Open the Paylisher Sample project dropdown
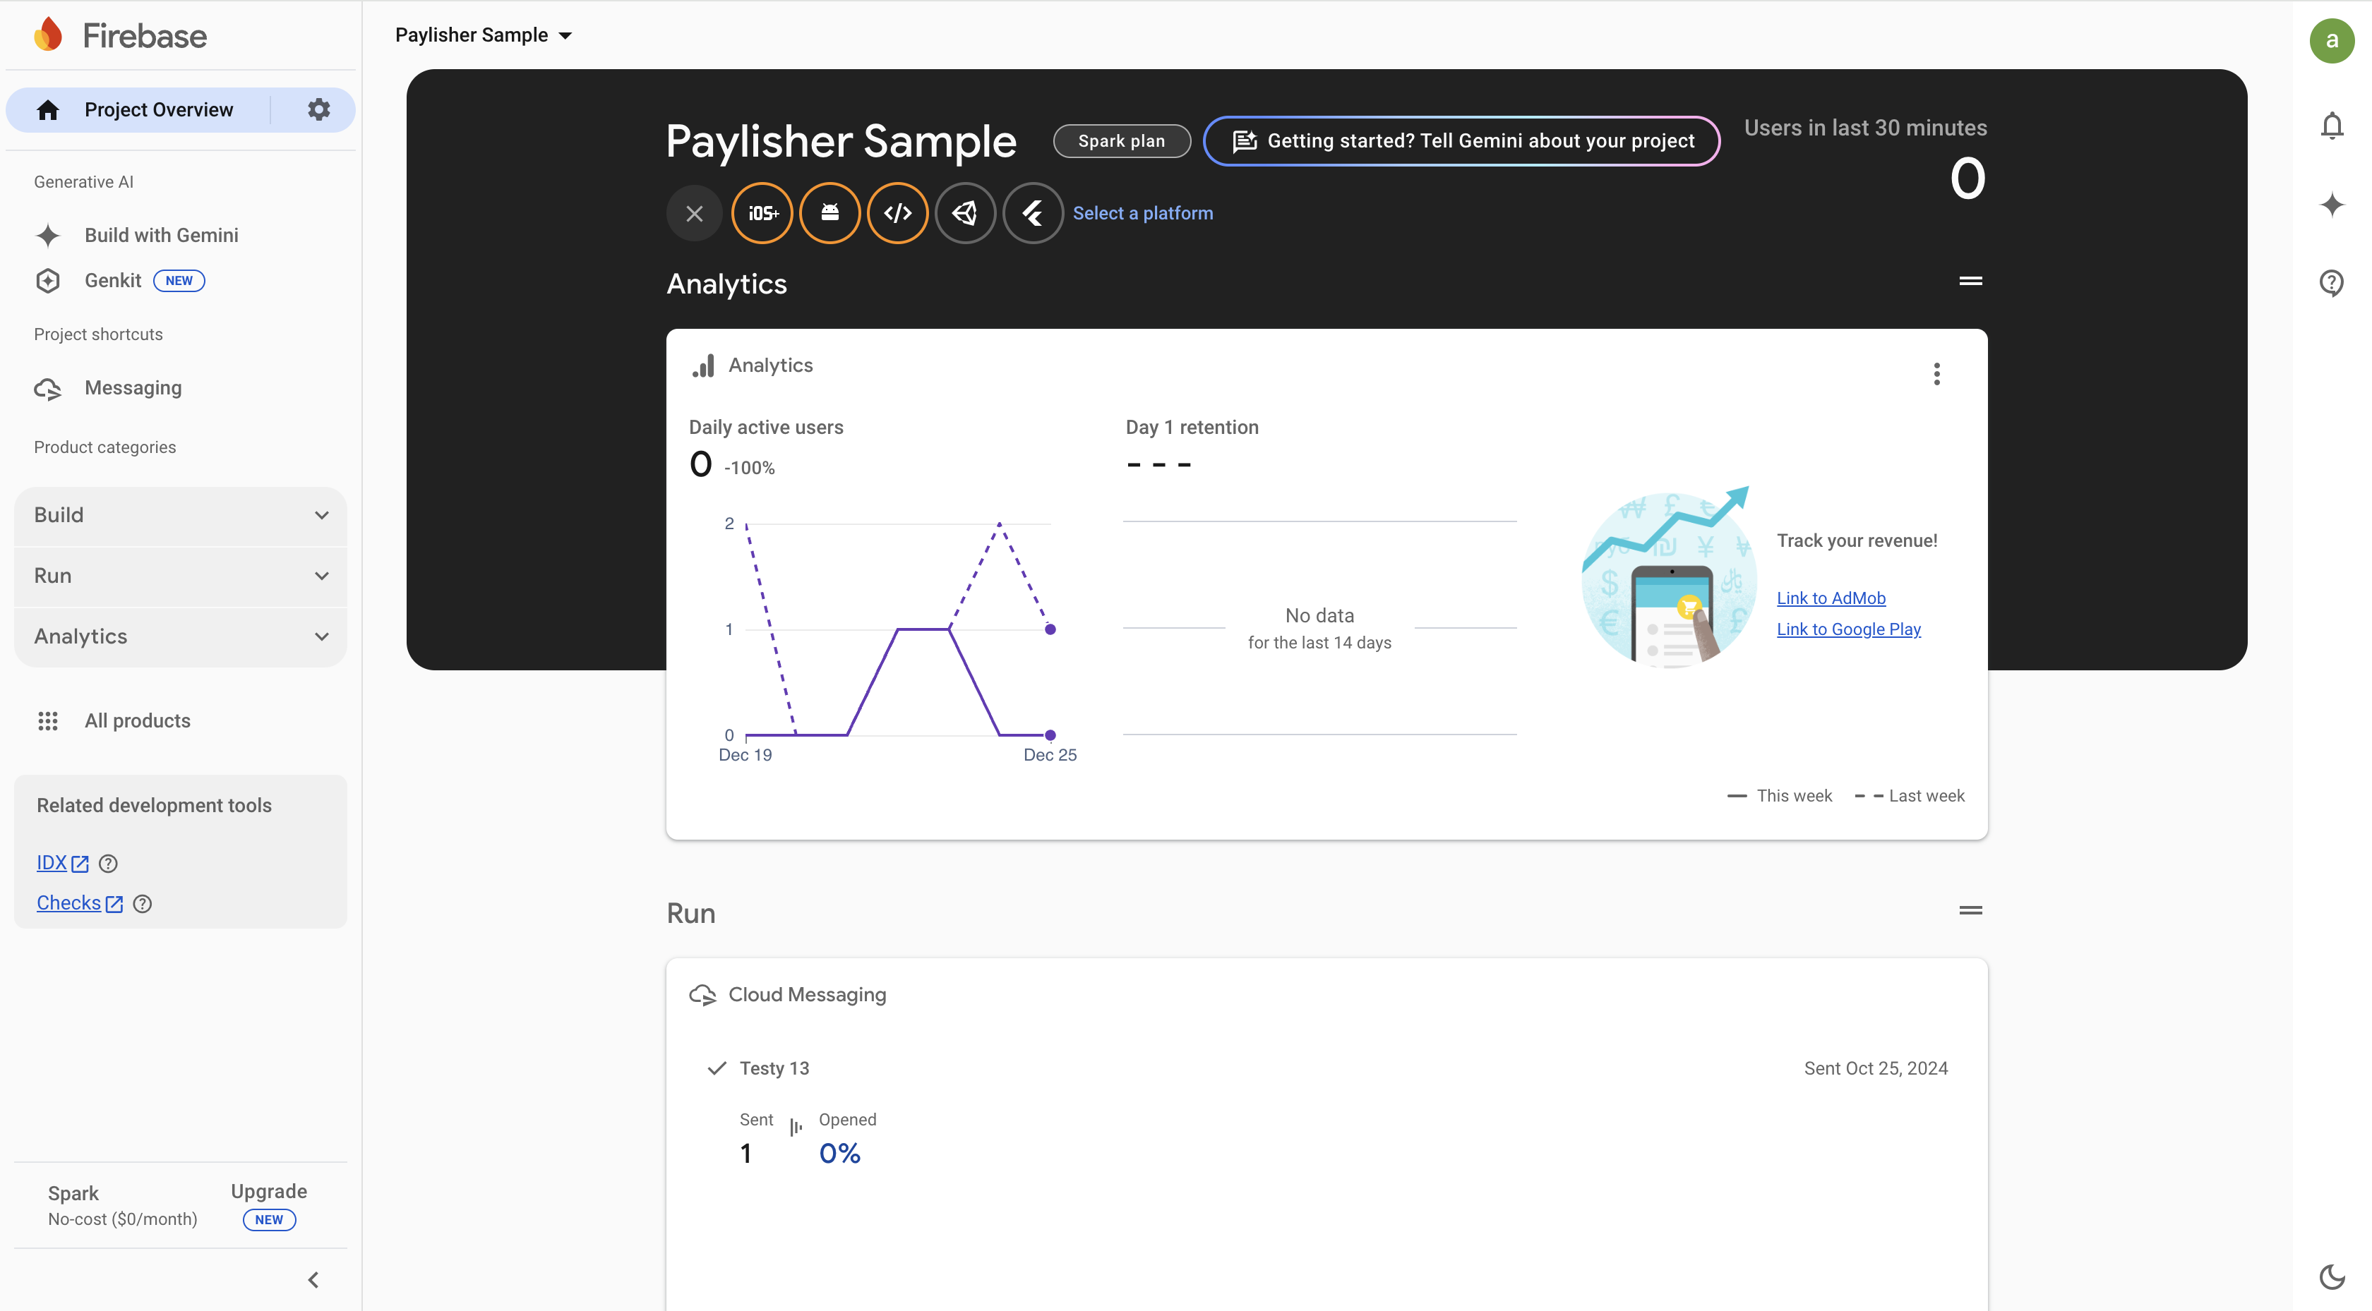This screenshot has height=1311, width=2372. pos(484,35)
